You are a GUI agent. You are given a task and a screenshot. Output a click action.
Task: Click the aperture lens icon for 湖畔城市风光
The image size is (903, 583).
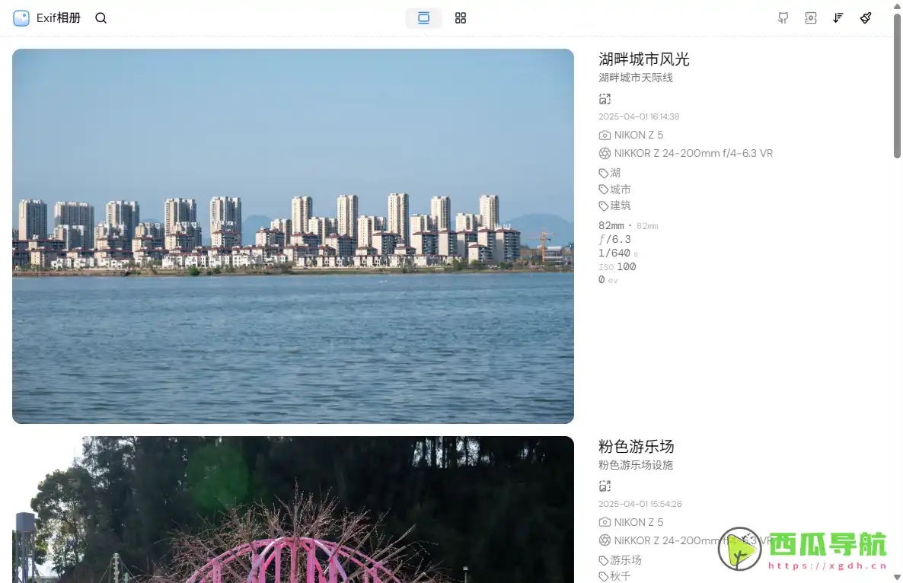[x=605, y=154]
